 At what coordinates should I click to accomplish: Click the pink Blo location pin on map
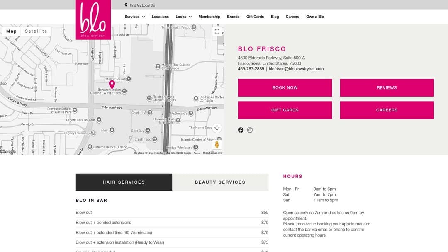[112, 85]
